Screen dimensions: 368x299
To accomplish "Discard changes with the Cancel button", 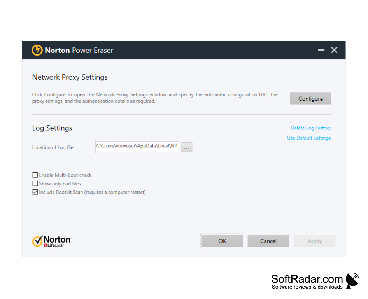I will pyautogui.click(x=268, y=241).
